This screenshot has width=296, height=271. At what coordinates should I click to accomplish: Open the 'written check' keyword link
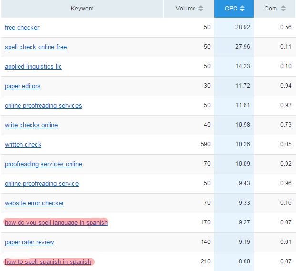[x=23, y=145]
